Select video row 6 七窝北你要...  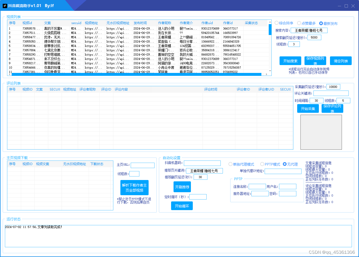point(138,50)
